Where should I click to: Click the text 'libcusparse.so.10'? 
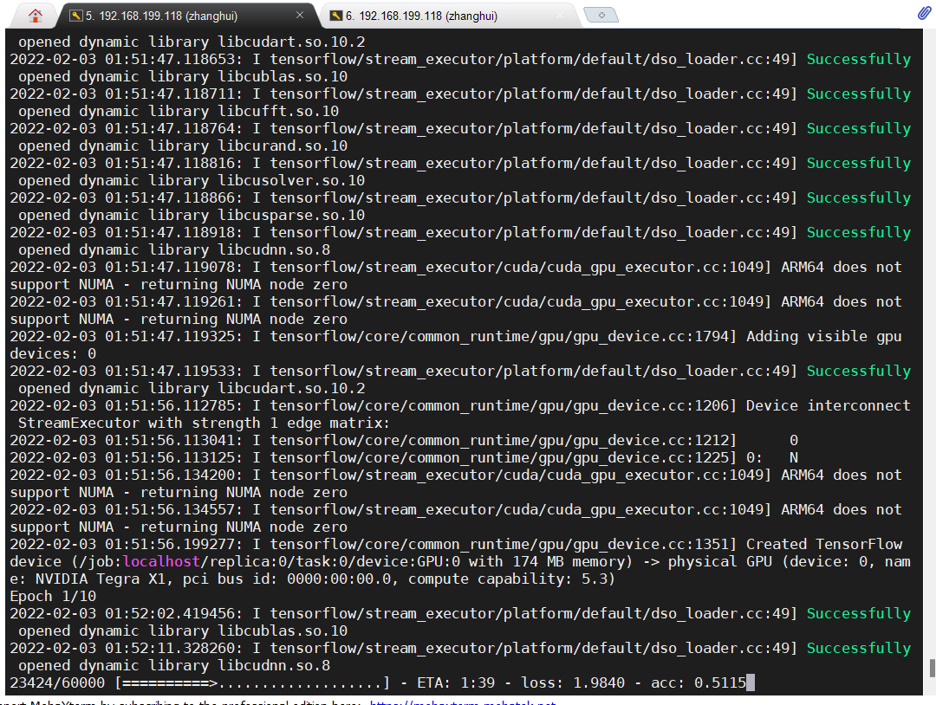291,216
